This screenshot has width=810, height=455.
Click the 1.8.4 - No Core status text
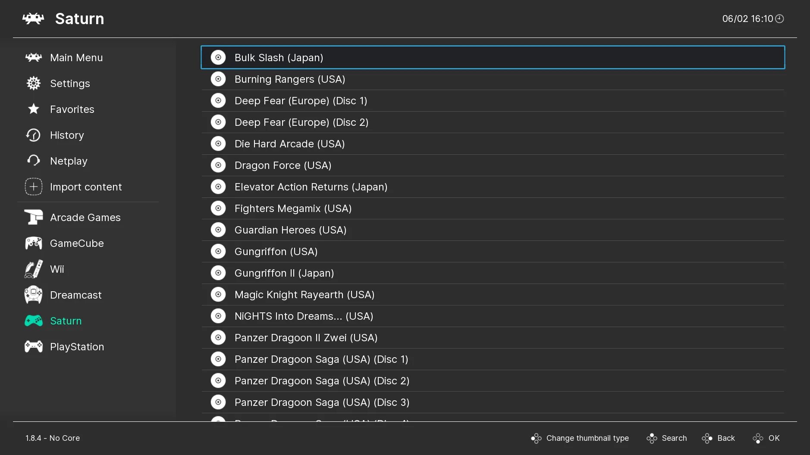point(53,438)
